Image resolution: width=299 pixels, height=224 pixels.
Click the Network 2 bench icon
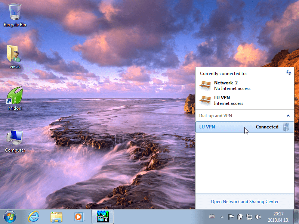pyautogui.click(x=205, y=85)
